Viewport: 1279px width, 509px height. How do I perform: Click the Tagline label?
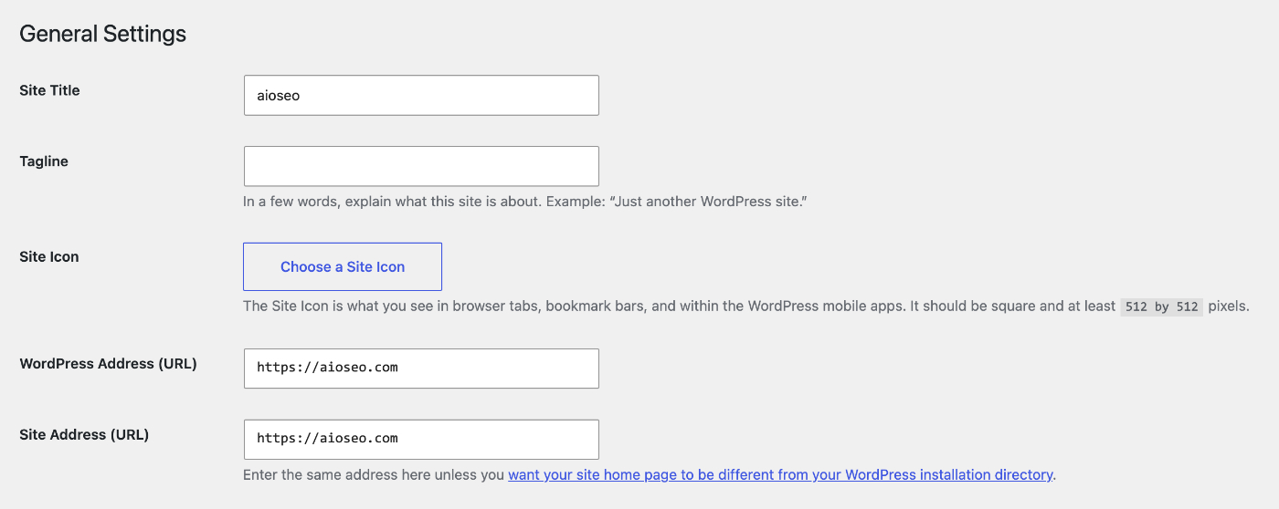44,161
